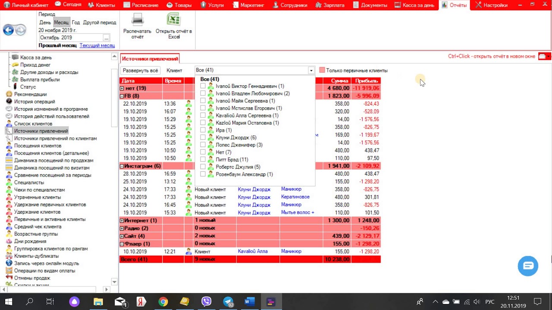Expand the Сайт (4) group
The width and height of the screenshot is (552, 310).
[x=122, y=236]
